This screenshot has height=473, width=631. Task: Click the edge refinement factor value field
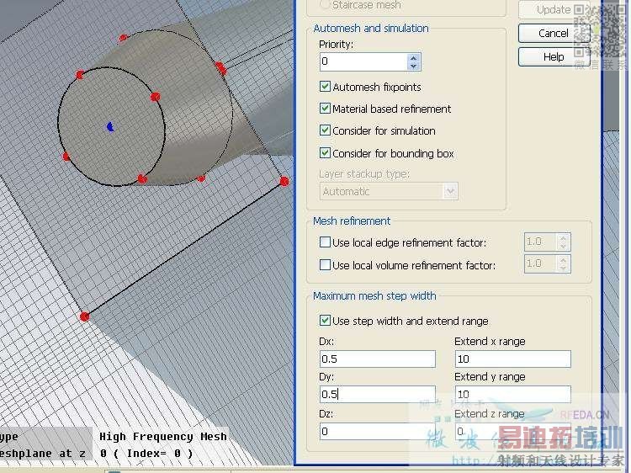[540, 242]
